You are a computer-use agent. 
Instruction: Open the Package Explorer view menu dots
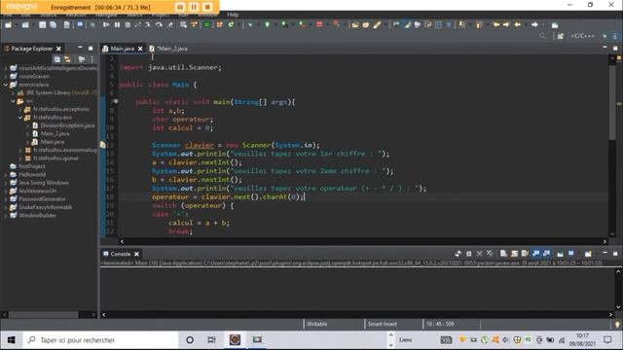click(92, 59)
